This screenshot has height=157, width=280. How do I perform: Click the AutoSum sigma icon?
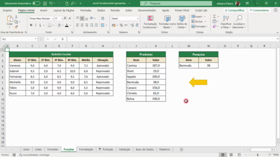[214, 17]
